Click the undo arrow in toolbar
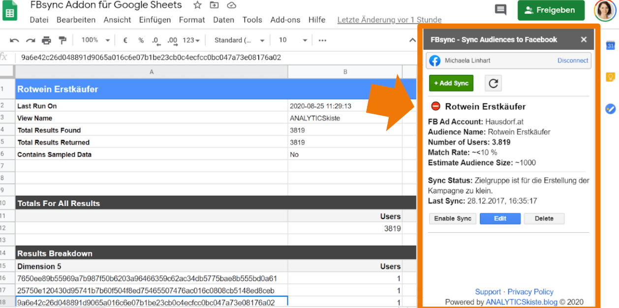The height and width of the screenshot is (308, 619). [x=15, y=40]
